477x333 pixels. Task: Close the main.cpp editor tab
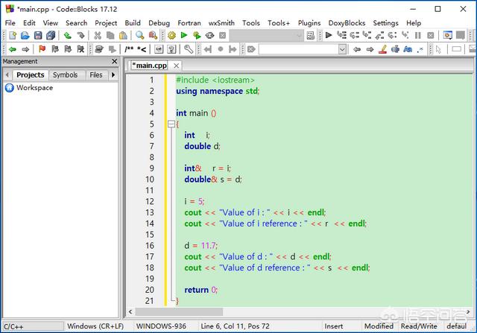click(176, 66)
